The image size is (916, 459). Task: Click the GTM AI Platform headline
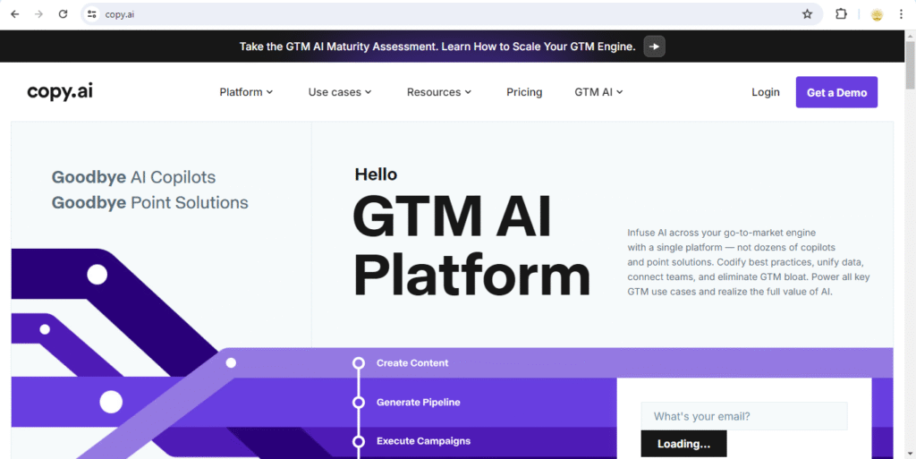[471, 245]
